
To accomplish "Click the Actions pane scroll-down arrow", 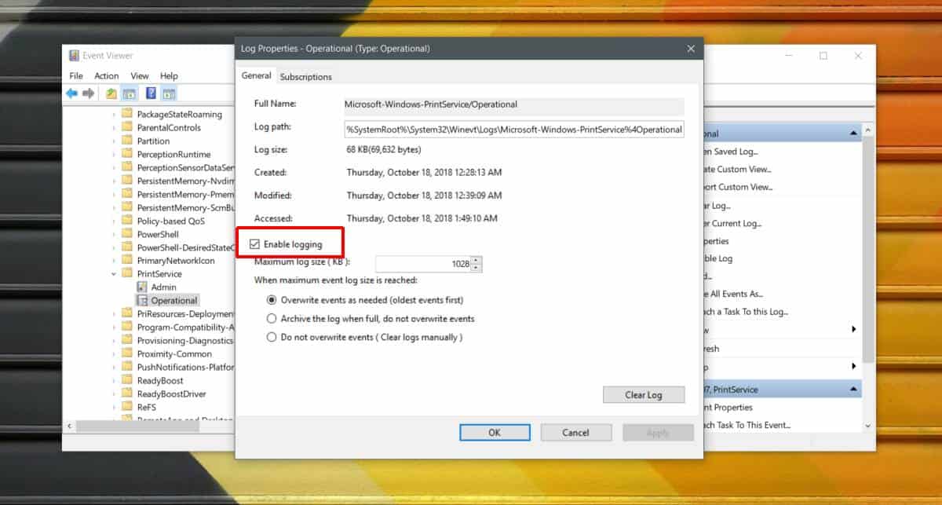I will click(867, 426).
